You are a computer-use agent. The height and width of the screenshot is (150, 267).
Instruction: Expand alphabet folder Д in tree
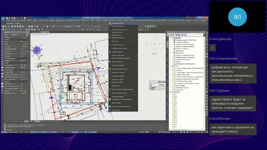click(172, 103)
